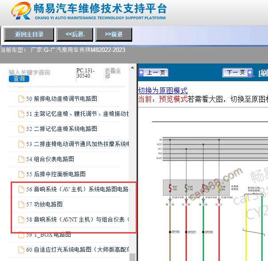Click document icon for item 55
268x261 pixels.
(x=21, y=174)
